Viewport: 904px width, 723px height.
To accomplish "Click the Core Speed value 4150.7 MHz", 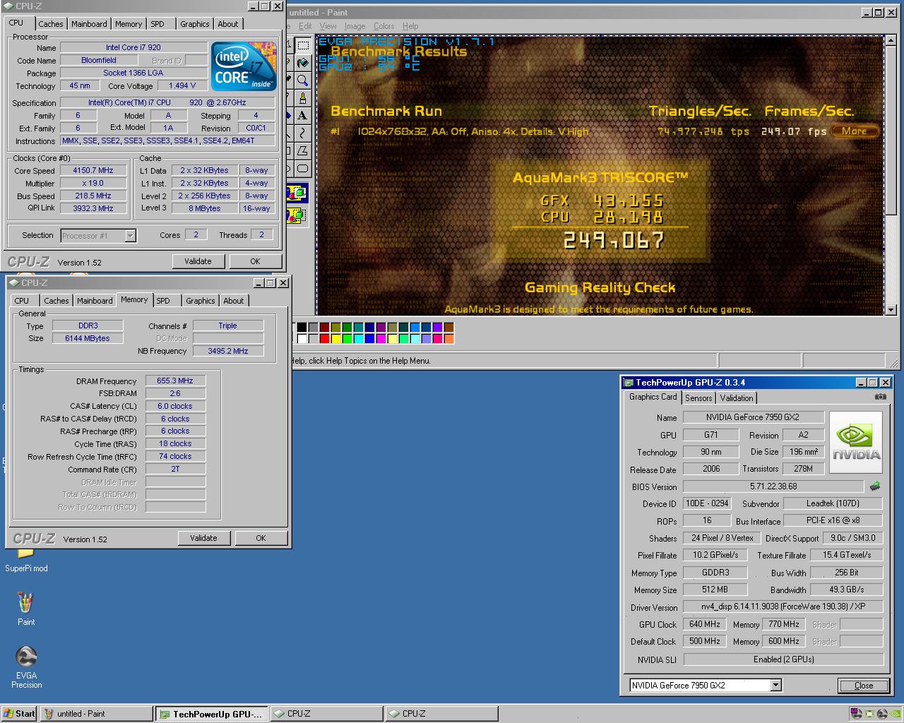I will (93, 170).
